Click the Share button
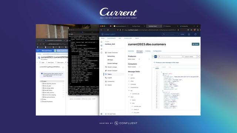The height and width of the screenshot is (133, 237). (x=196, y=44)
